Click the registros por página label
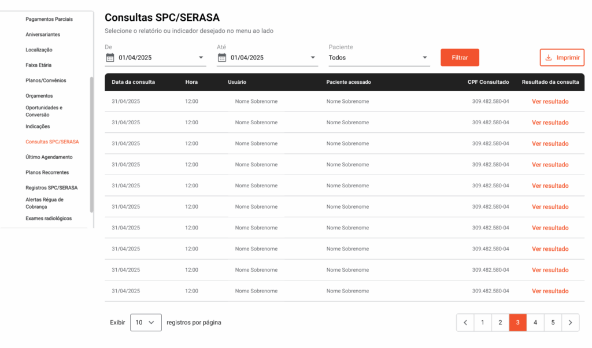Image resolution: width=592 pixels, height=348 pixels. (194, 323)
